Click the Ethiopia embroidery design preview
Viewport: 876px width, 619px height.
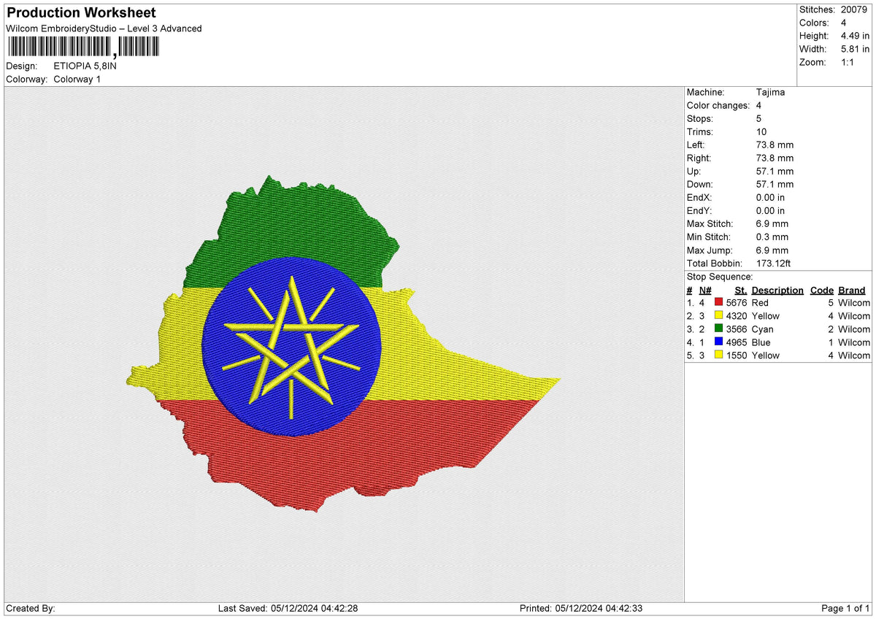[343, 343]
